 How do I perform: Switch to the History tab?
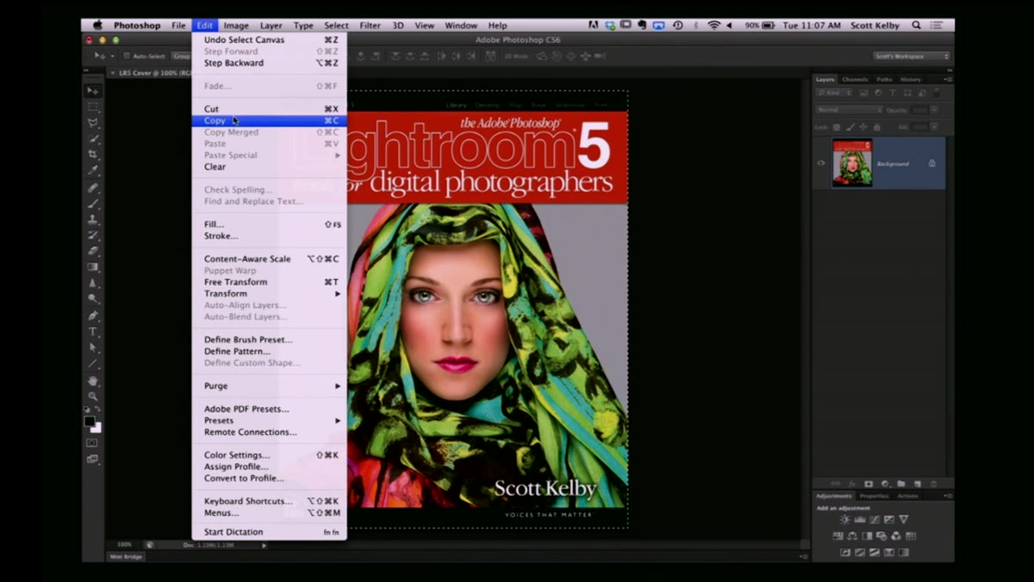coord(910,79)
